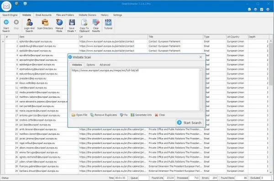Image resolution: width=274 pixels, height=181 pixels.
Task: Switch to the Email Accounts tab
Action: (43, 15)
